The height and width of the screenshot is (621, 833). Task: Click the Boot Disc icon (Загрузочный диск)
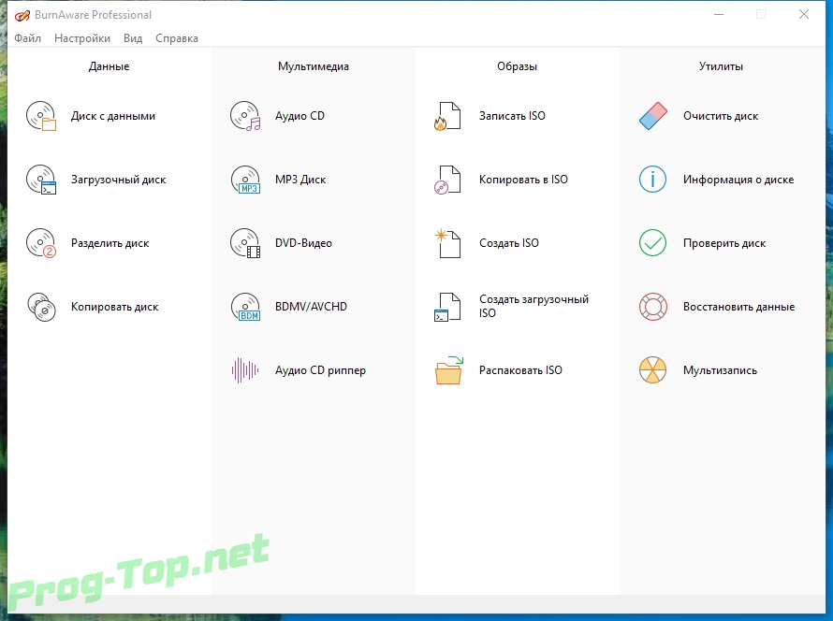41,180
